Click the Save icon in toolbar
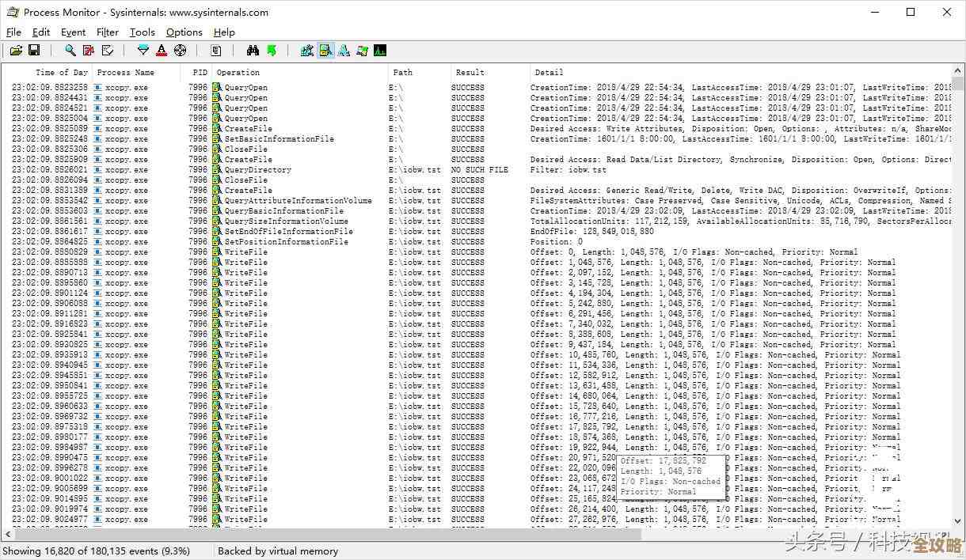Viewport: 966px width, 560px height. 34,51
